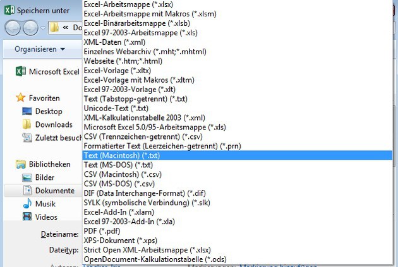This screenshot has width=398, height=267.
Task: Select Text (Tabstopp-getrennt) (*.txt)
Action: click(238, 98)
